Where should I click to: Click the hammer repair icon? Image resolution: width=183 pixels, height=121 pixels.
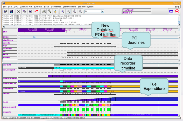pos(49,11)
